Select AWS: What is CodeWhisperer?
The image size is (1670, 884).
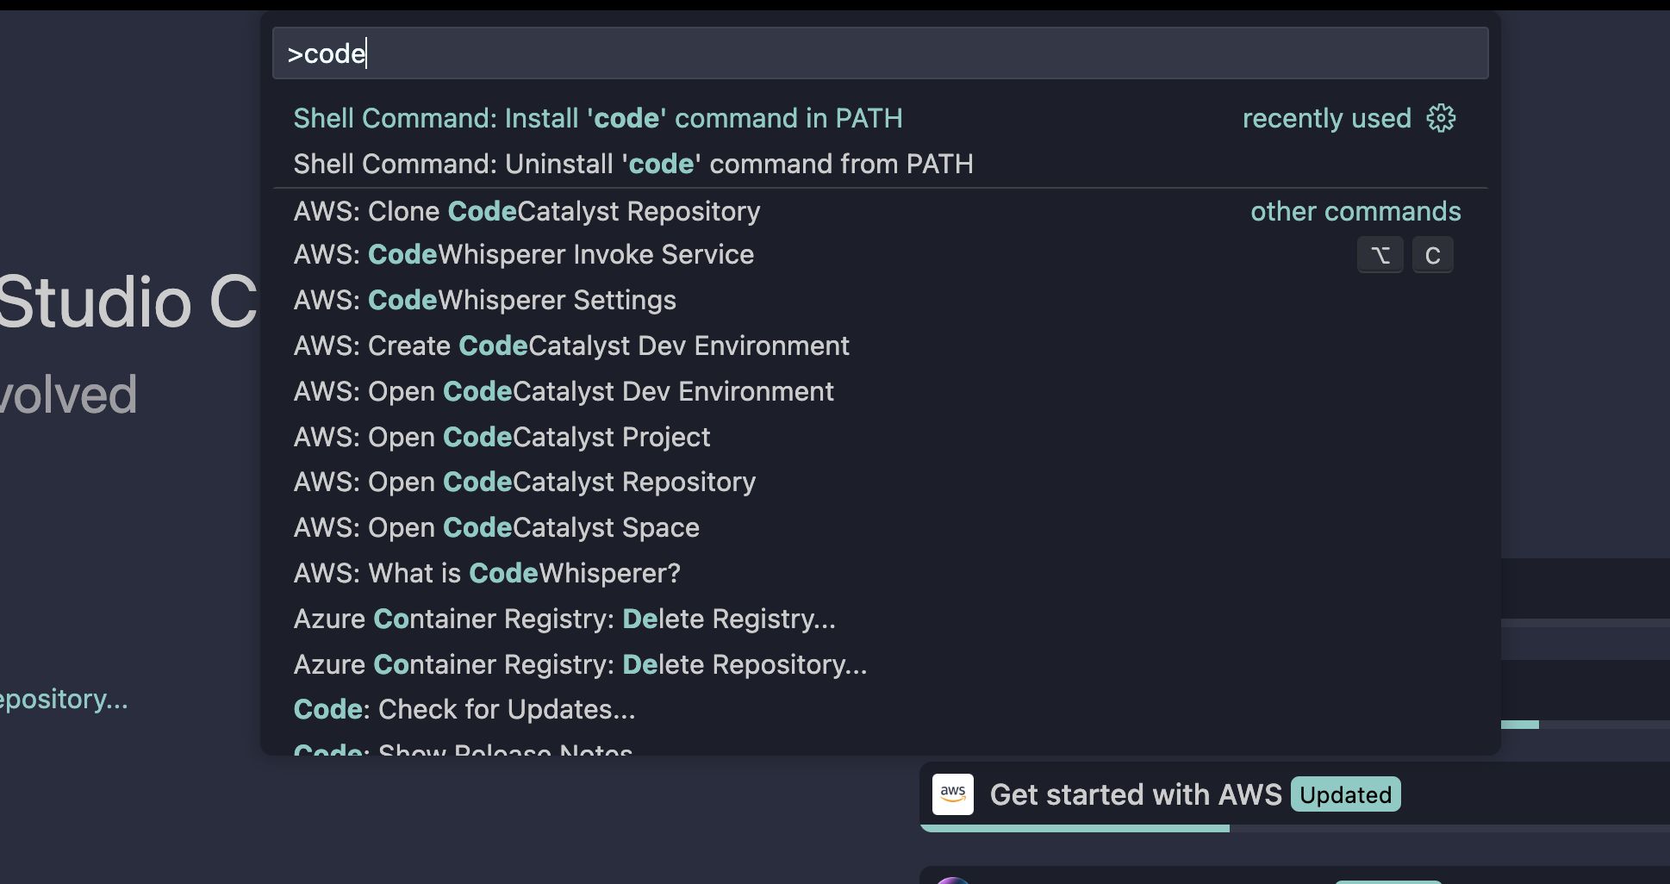tap(488, 573)
